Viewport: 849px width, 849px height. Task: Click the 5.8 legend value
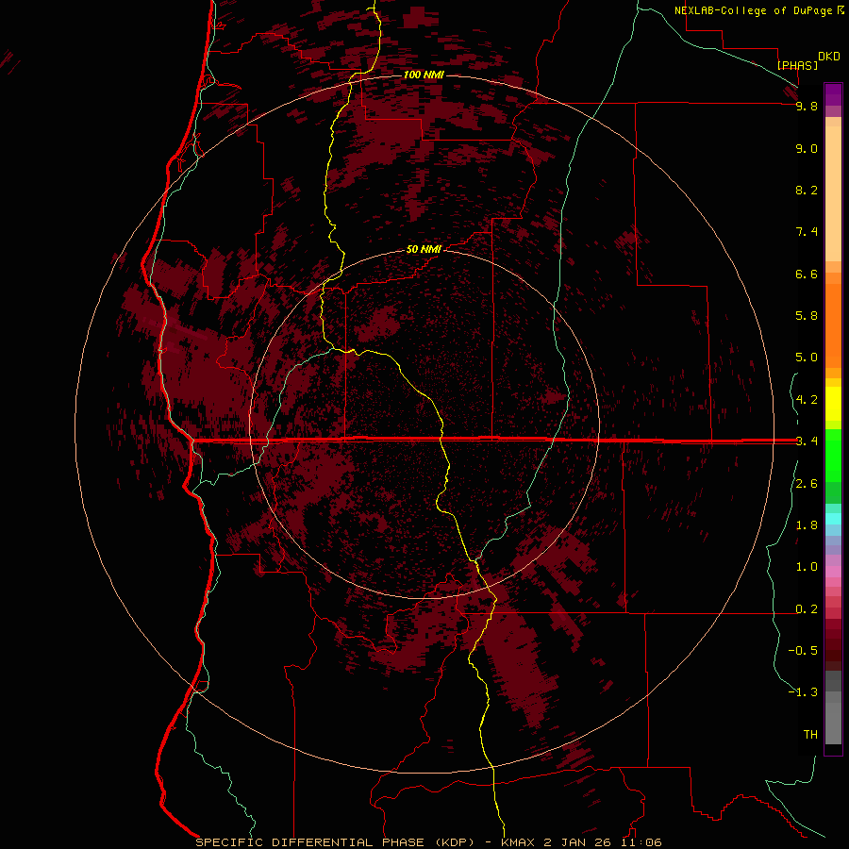click(x=807, y=316)
